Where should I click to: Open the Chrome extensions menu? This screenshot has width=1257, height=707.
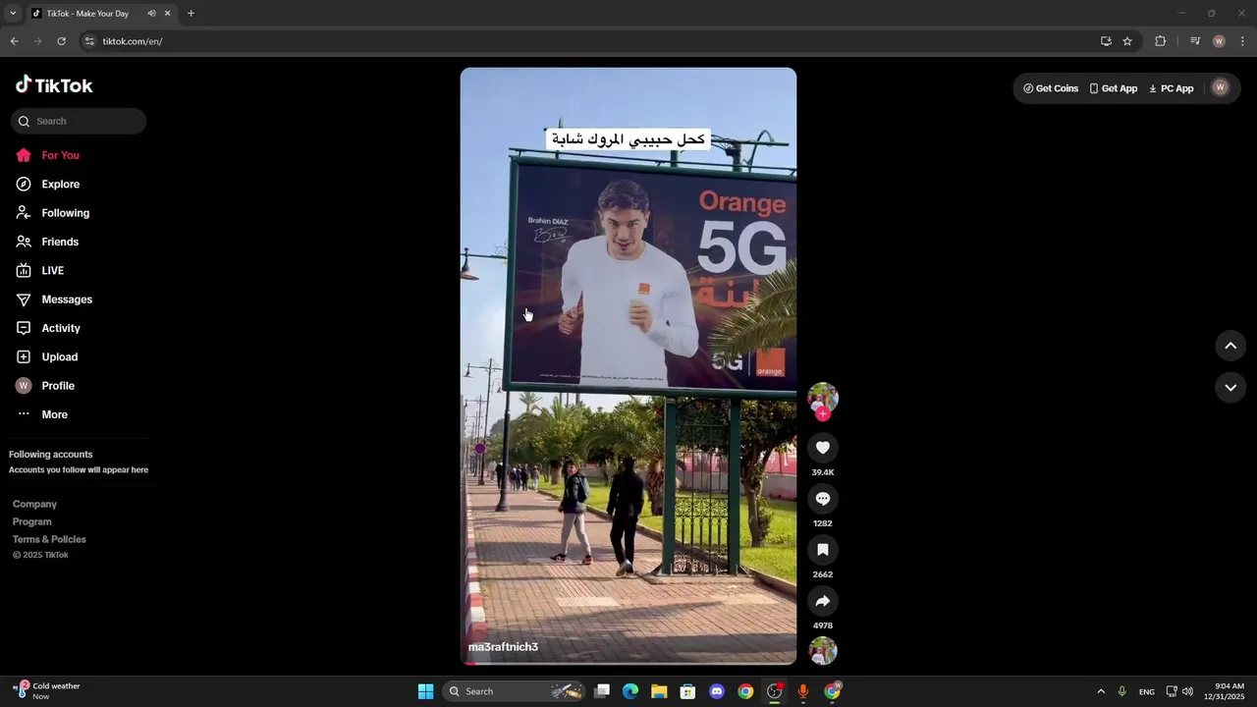pyautogui.click(x=1160, y=41)
